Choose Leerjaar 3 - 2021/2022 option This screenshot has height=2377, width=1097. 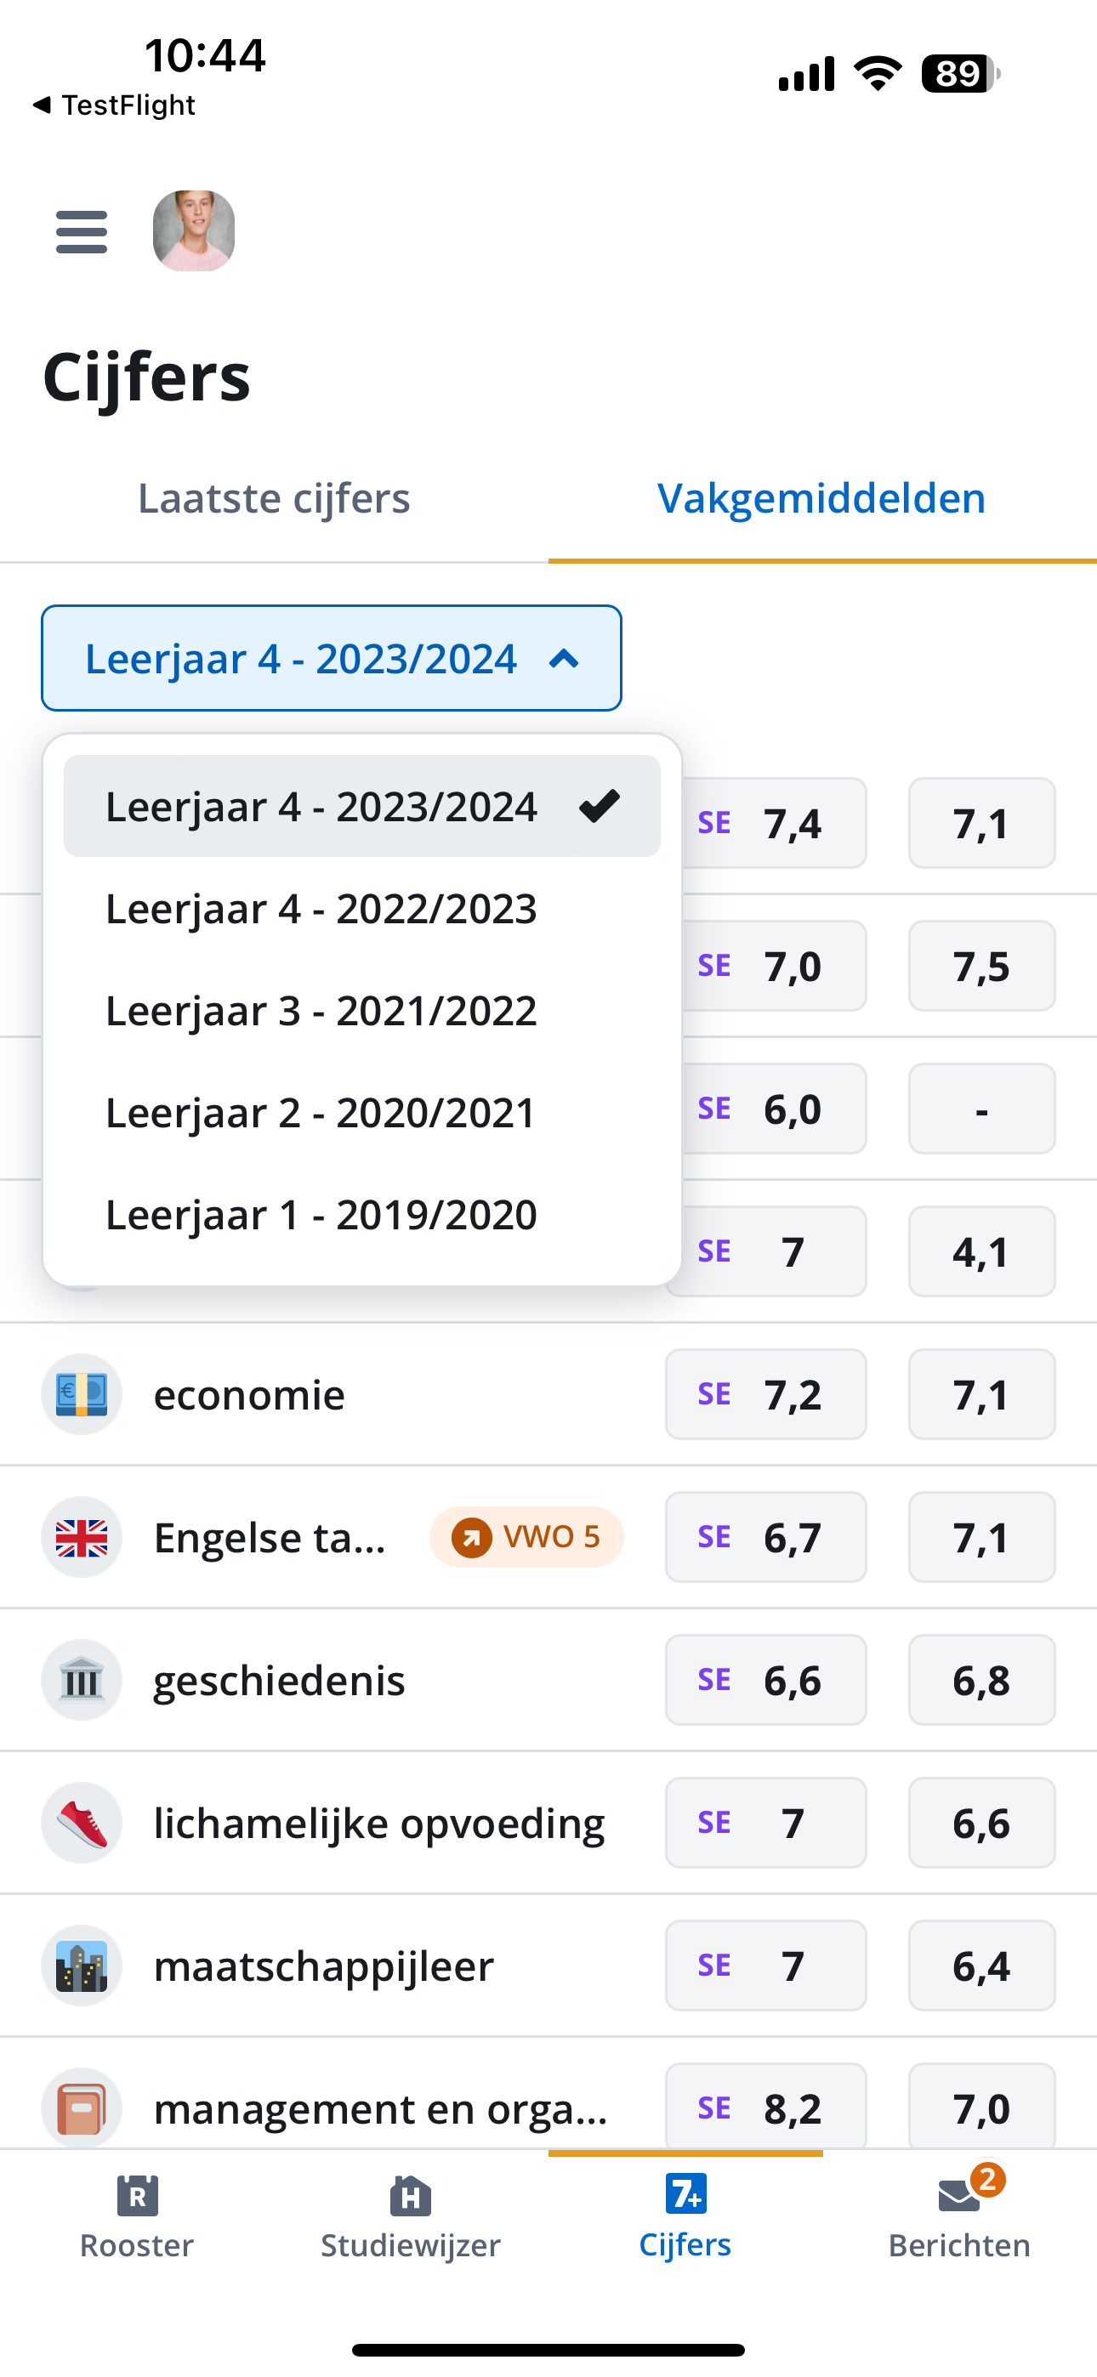(321, 1011)
